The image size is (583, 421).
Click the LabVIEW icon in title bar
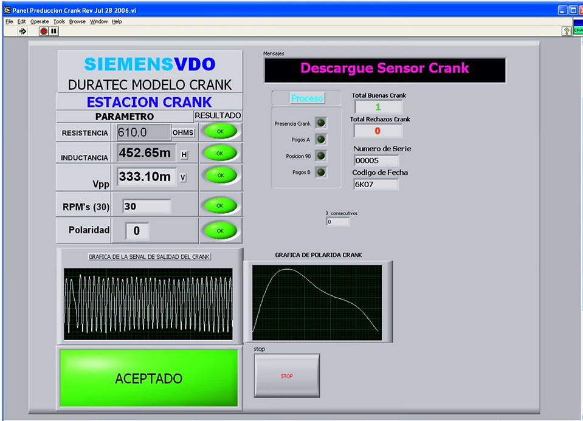click(7, 10)
